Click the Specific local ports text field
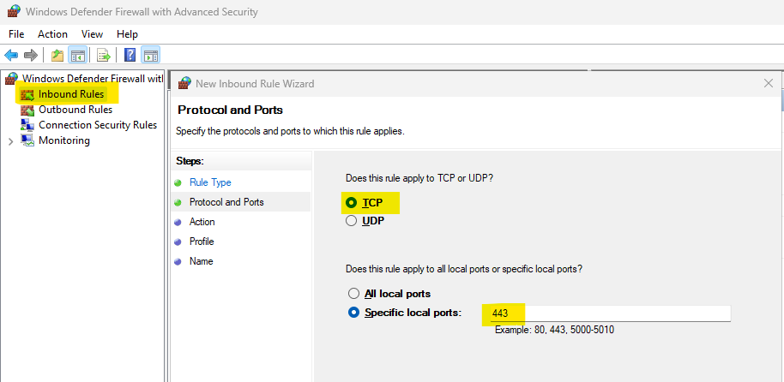Screen dimensions: 784x382 pyautogui.click(x=609, y=313)
